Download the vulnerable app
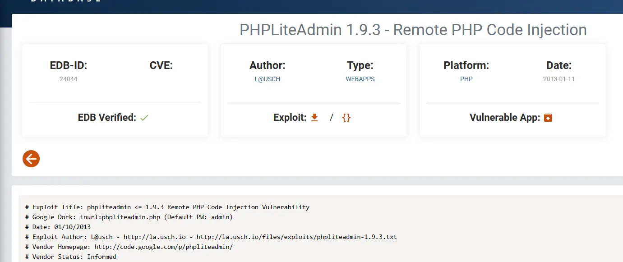 pos(548,118)
